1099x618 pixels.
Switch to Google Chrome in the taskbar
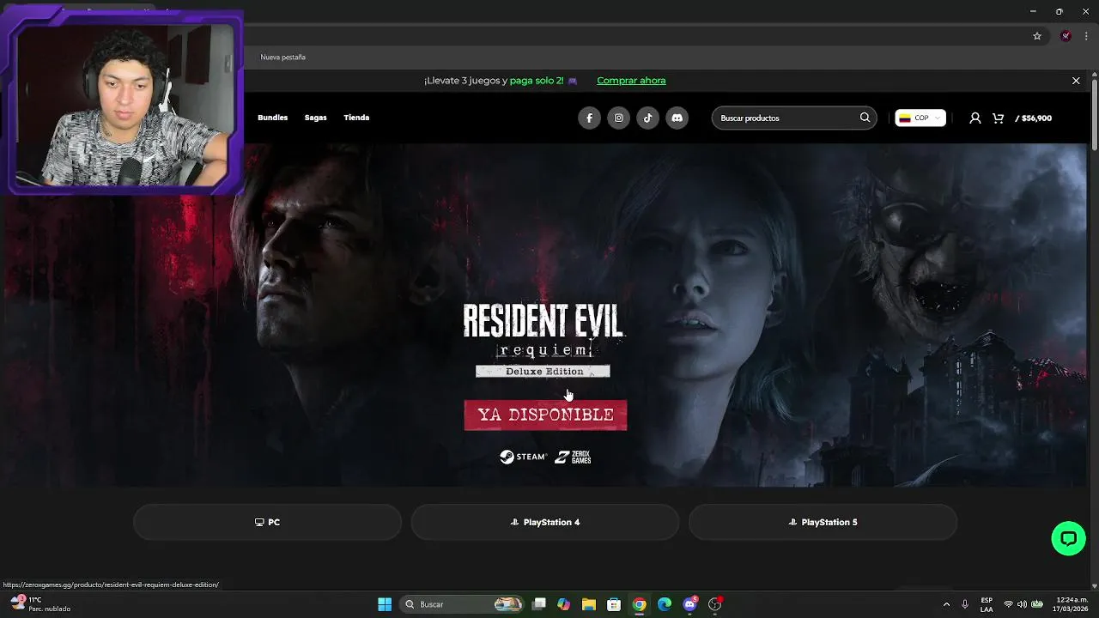click(x=639, y=604)
